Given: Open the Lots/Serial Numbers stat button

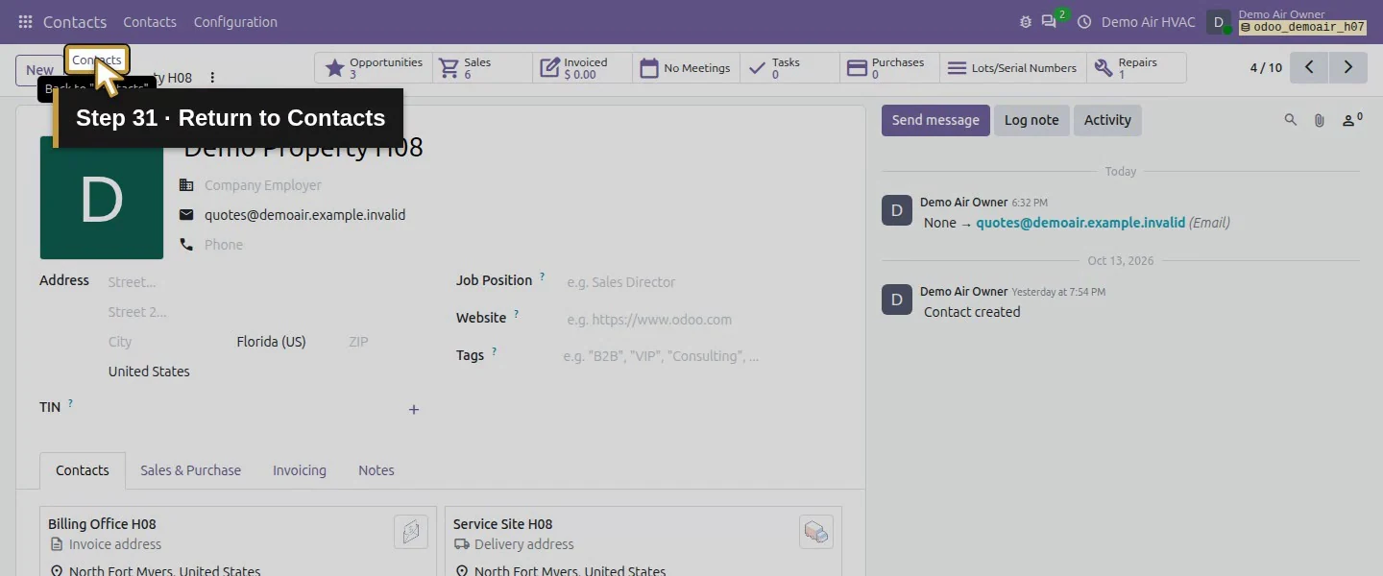Looking at the screenshot, I should pos(1012,68).
